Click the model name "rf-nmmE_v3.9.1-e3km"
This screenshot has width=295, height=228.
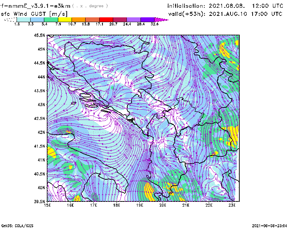35,6
